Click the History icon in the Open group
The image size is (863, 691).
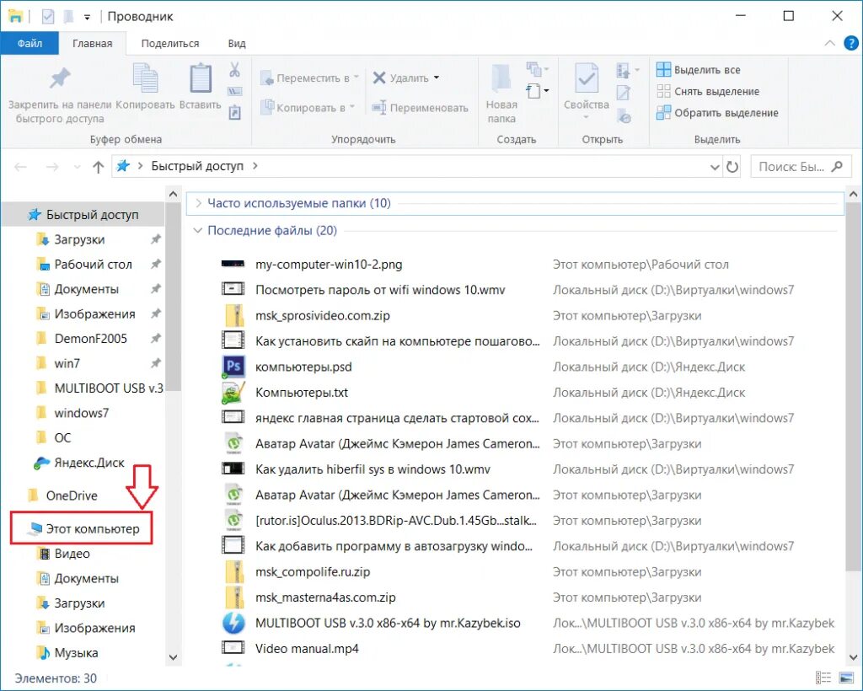coord(624,116)
